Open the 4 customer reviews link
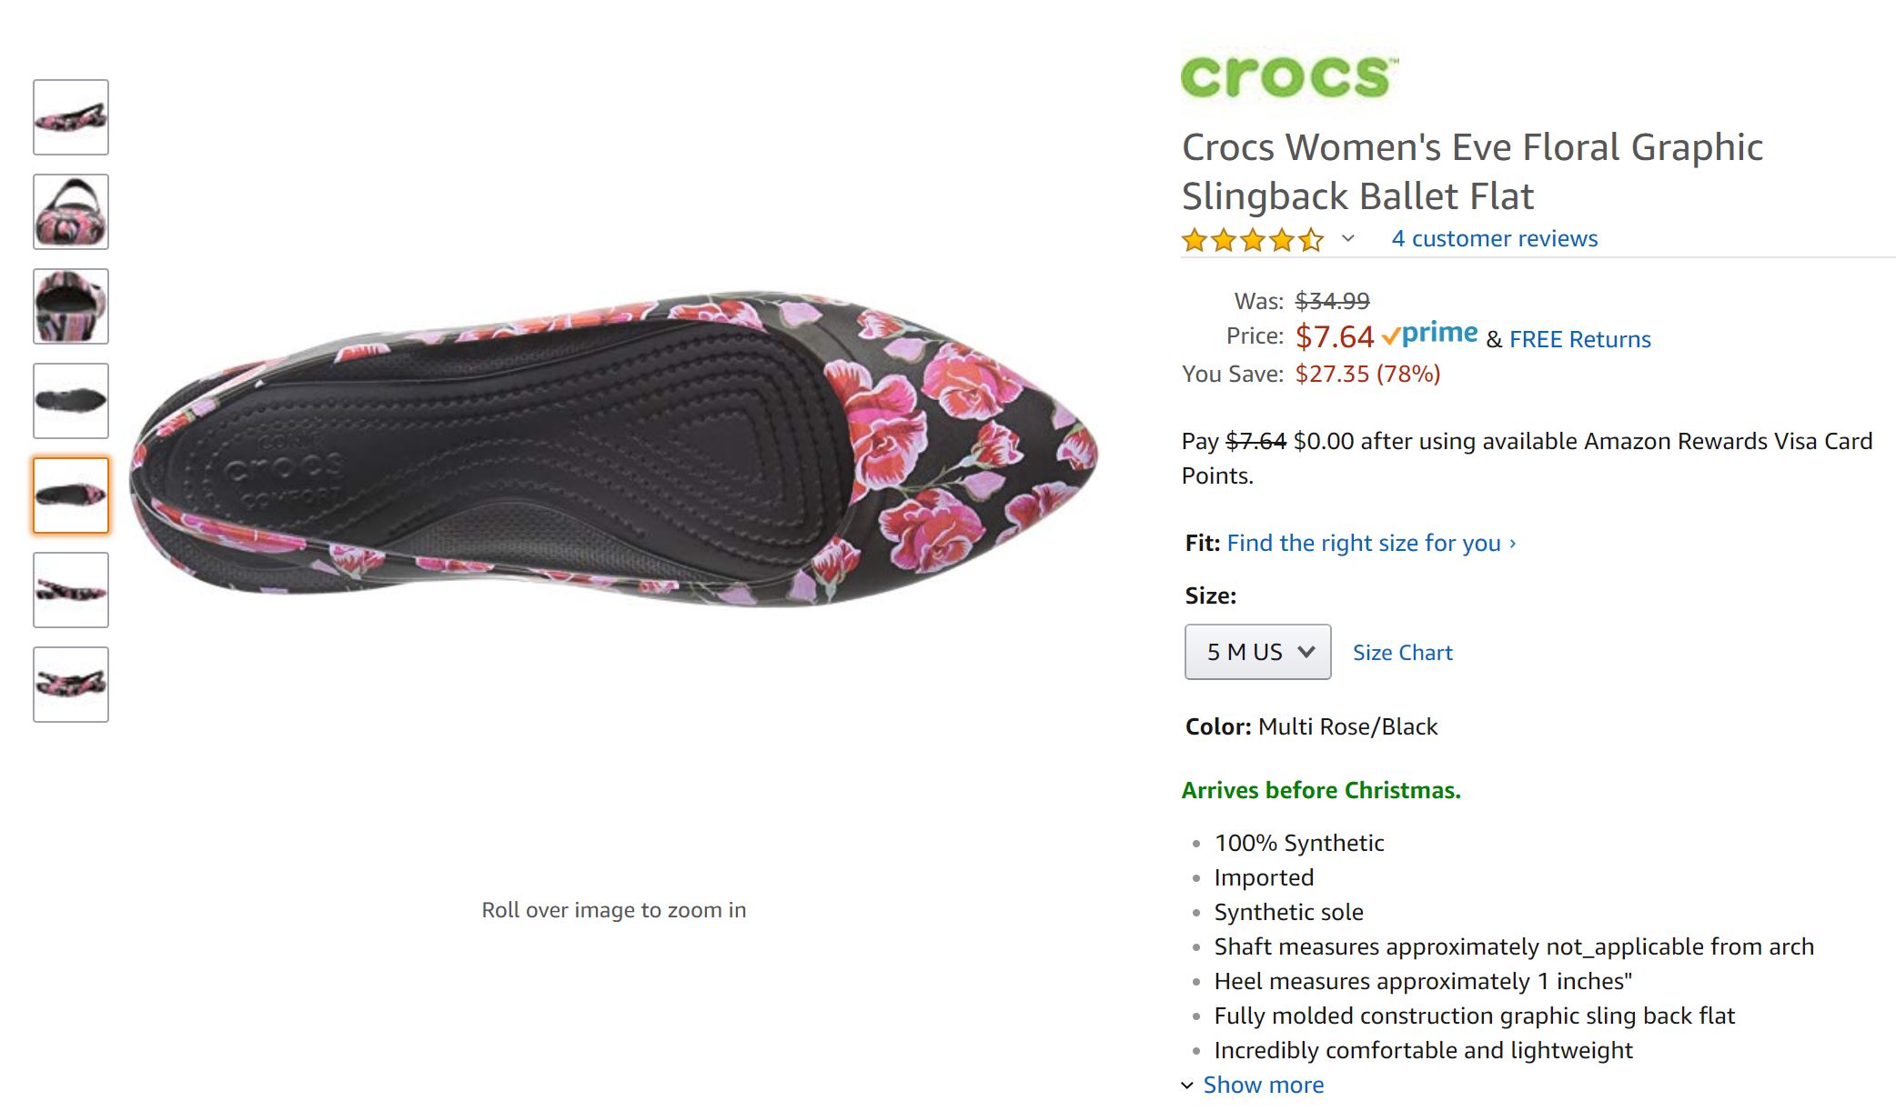The width and height of the screenshot is (1896, 1111). [x=1494, y=238]
